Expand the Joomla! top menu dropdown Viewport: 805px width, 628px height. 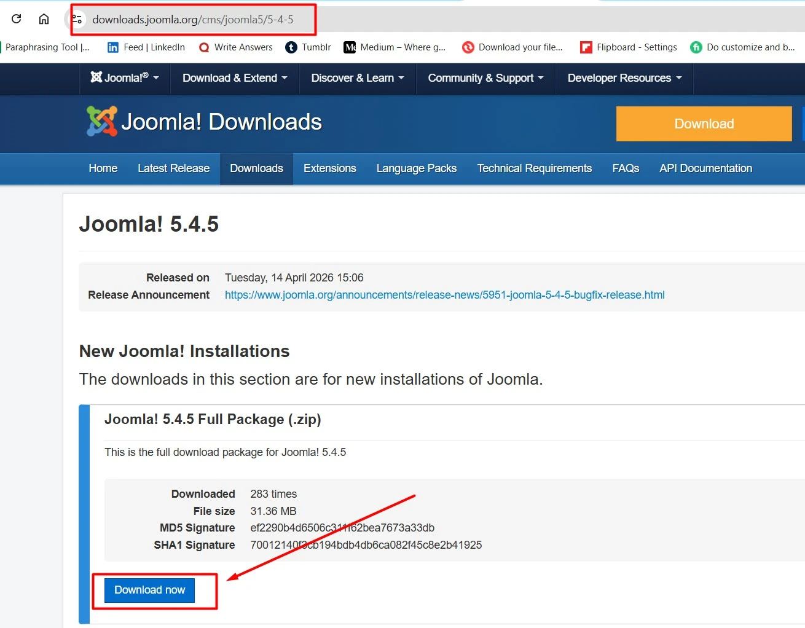[125, 78]
